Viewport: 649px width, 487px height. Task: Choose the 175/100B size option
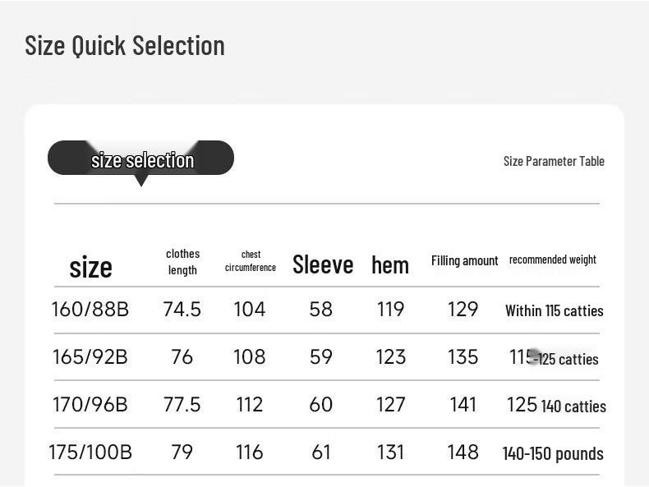(x=90, y=453)
